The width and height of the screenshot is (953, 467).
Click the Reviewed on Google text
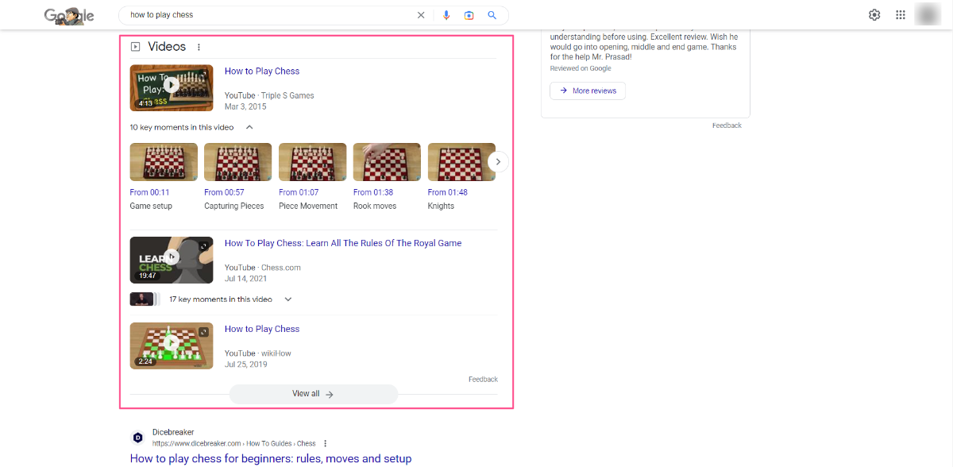pos(581,68)
